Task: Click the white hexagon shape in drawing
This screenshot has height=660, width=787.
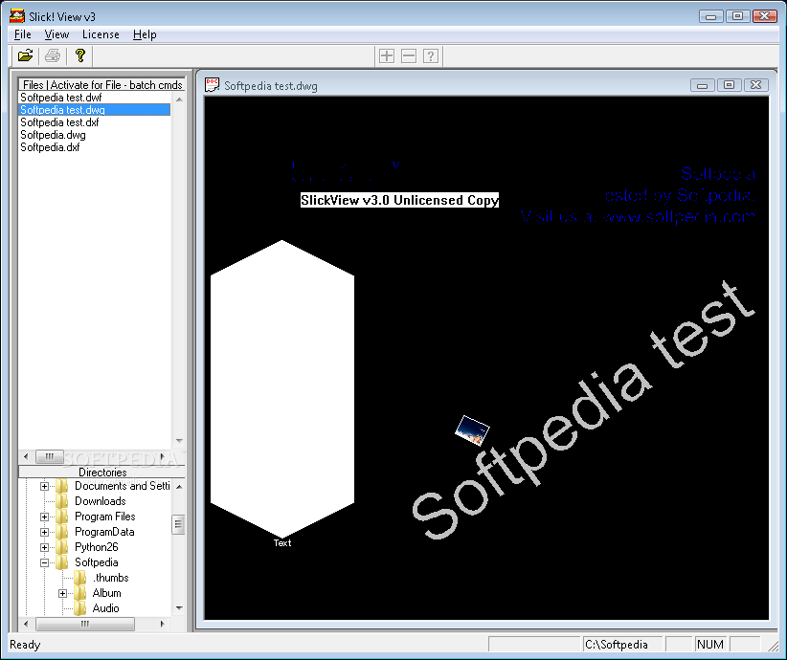Action: (282, 388)
